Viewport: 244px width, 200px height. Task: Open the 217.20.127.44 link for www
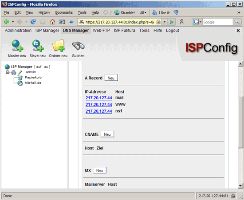99,105
